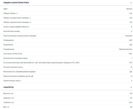Select the Максимальный уровень шума label
The image size is (133, 109).
pos(18,76)
